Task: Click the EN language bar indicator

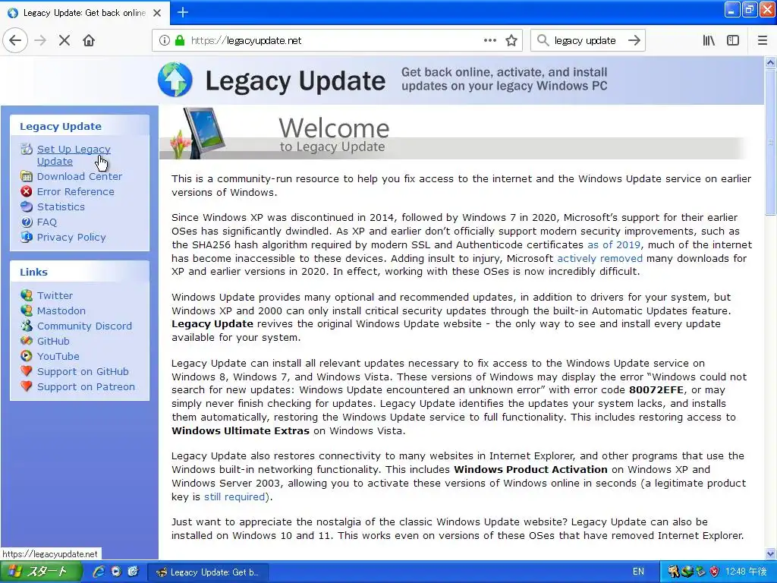Action: (638, 572)
